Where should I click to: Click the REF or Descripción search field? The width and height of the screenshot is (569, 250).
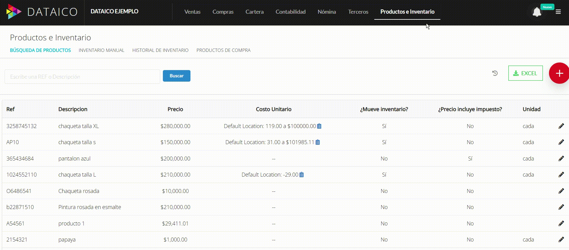82,77
